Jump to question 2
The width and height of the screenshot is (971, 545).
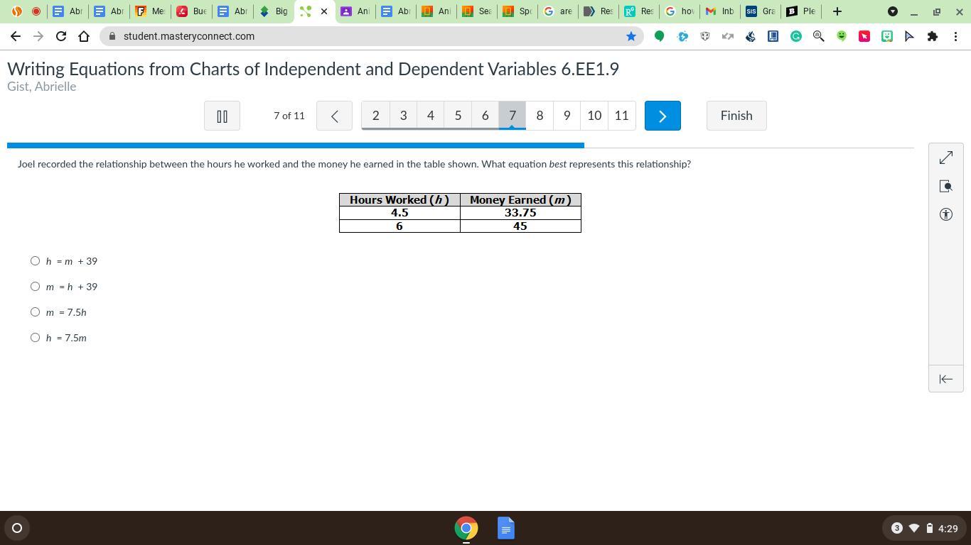pos(375,116)
